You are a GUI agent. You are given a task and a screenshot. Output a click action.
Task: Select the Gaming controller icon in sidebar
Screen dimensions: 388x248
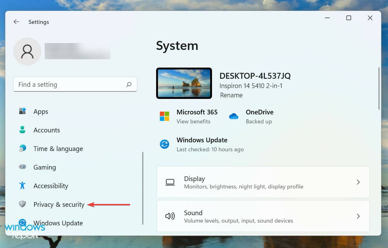(22, 167)
